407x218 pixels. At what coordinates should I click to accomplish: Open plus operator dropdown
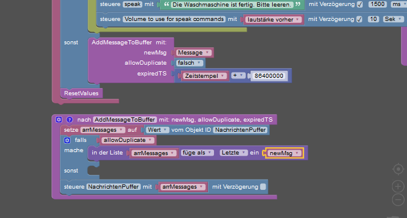pos(238,75)
